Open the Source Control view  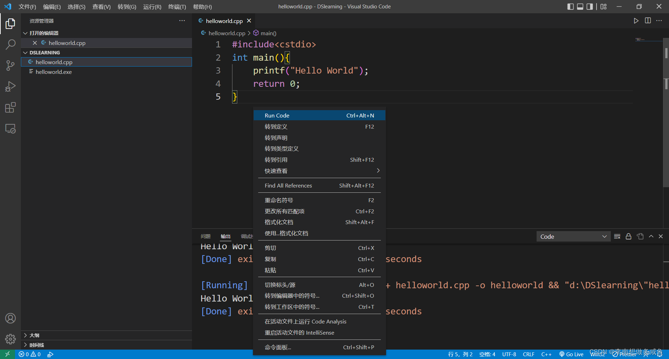point(10,66)
